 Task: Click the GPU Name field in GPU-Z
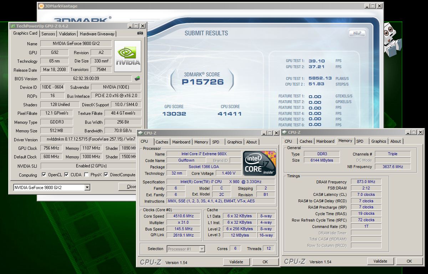point(76,44)
